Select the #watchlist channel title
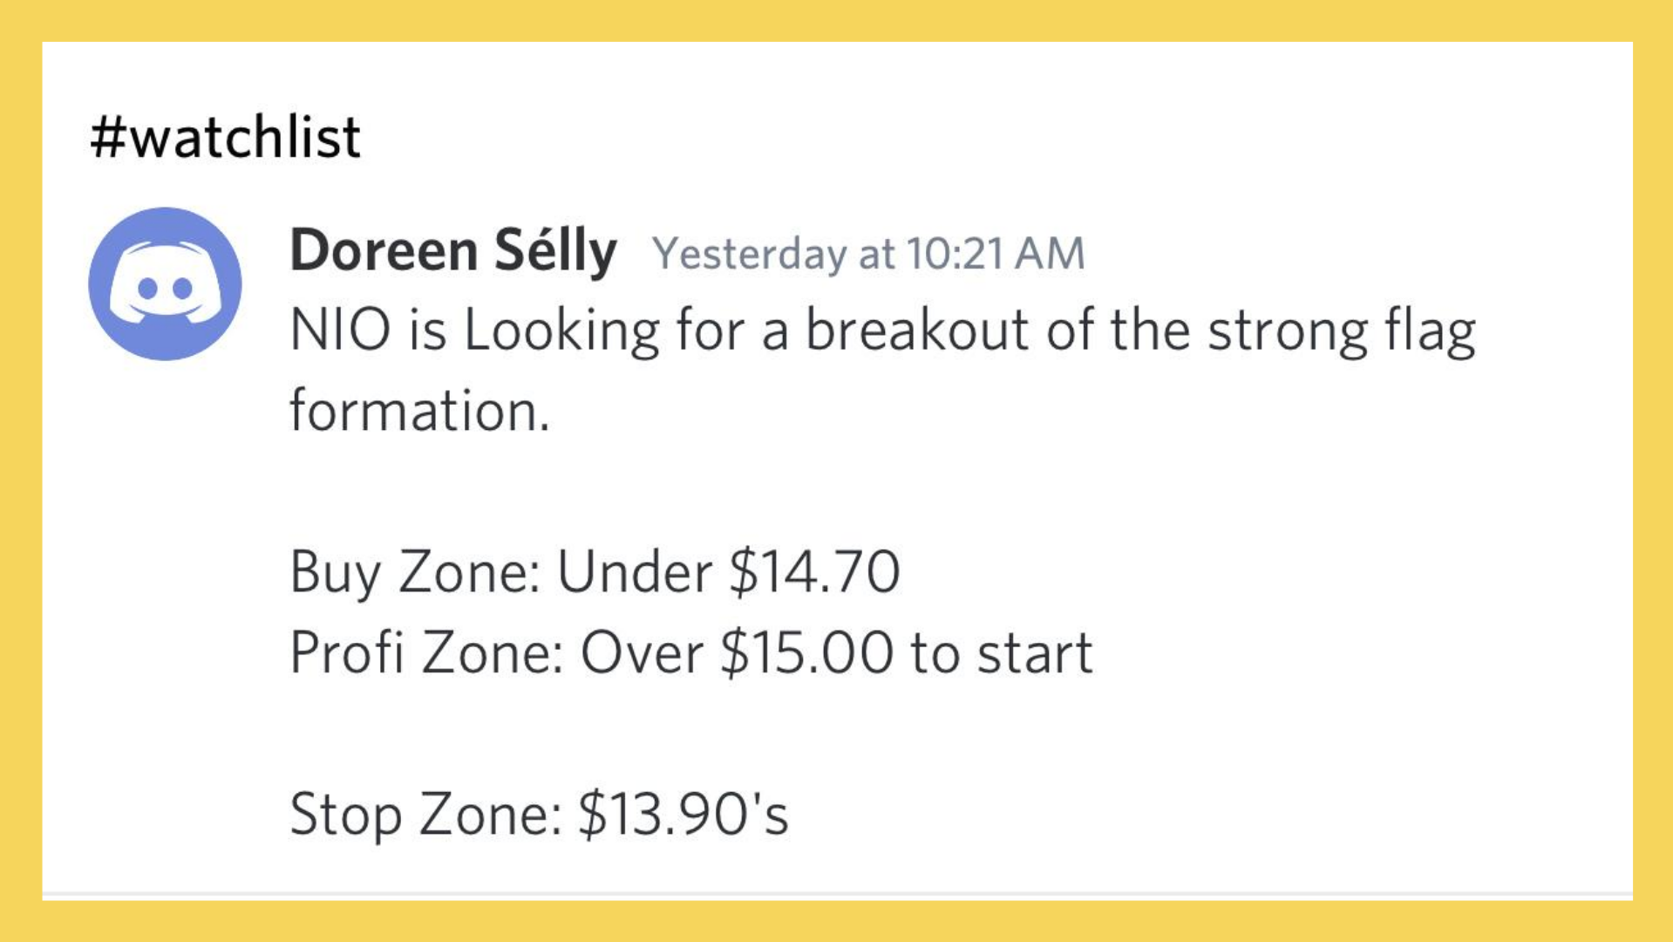 click(x=226, y=137)
